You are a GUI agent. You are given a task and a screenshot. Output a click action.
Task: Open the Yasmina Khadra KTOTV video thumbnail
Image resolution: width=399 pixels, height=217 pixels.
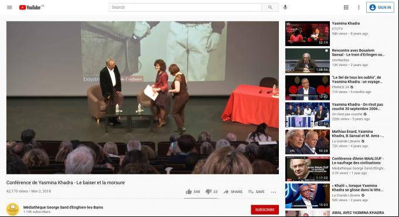308,33
